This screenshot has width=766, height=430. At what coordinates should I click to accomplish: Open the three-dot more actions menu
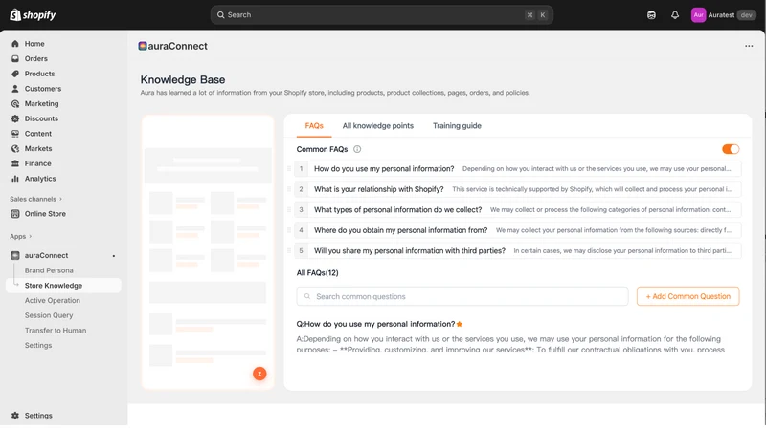point(749,46)
